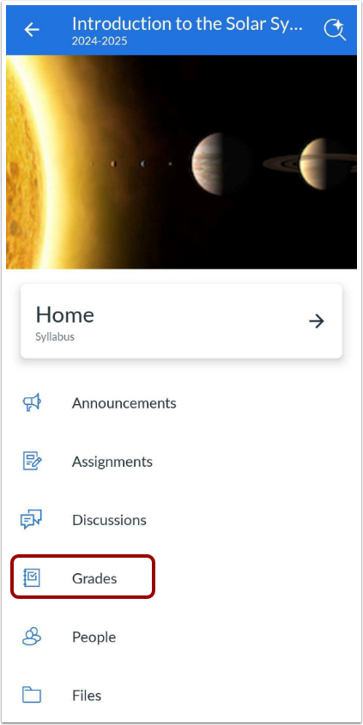The width and height of the screenshot is (363, 725).
Task: Click the People icon
Action: tap(32, 637)
